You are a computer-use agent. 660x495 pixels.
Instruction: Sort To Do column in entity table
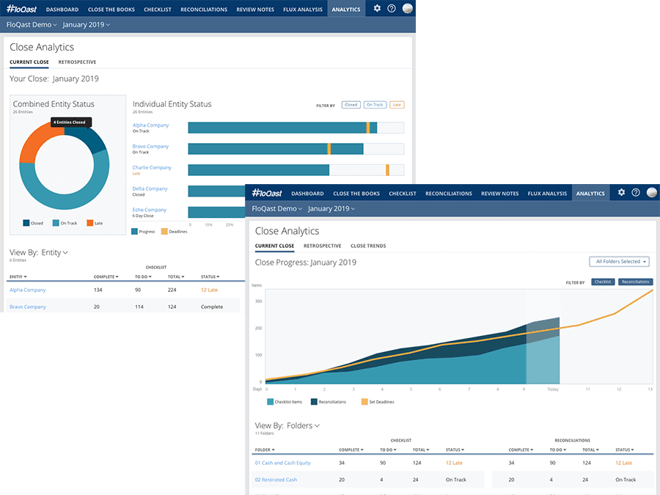143,276
